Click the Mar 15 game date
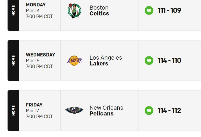Viewport: 201px width, 137px height. click(x=33, y=61)
